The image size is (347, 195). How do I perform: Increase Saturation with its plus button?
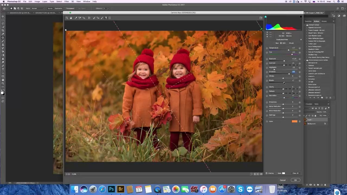click(x=300, y=96)
